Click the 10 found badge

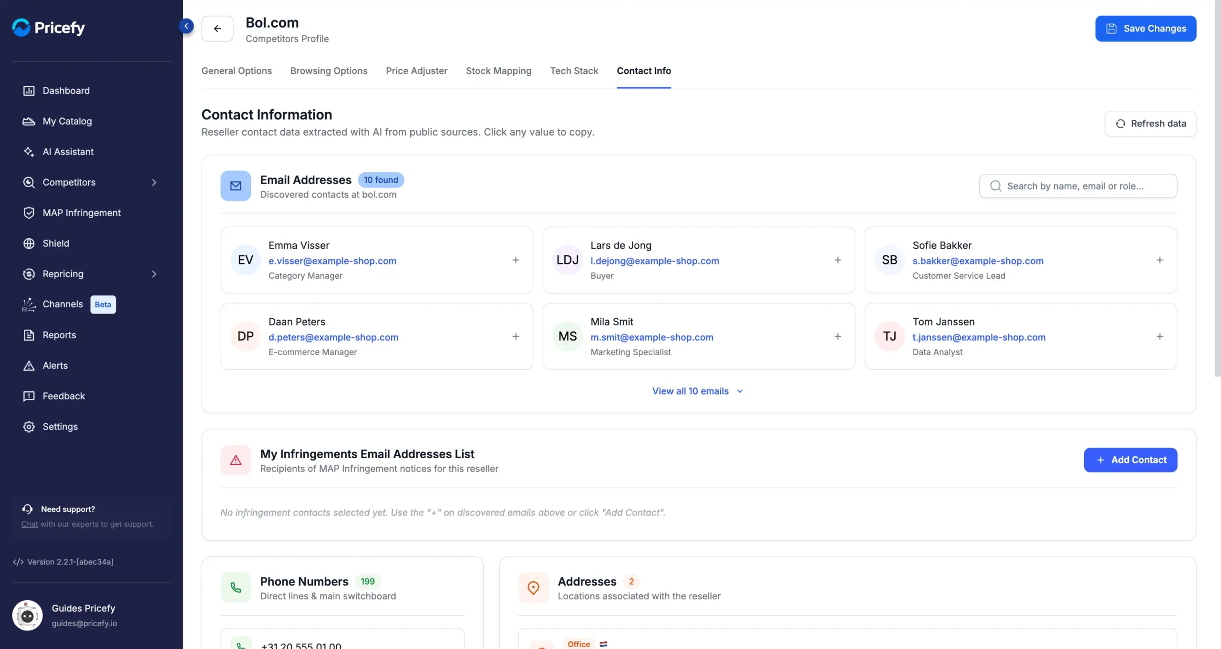click(381, 180)
